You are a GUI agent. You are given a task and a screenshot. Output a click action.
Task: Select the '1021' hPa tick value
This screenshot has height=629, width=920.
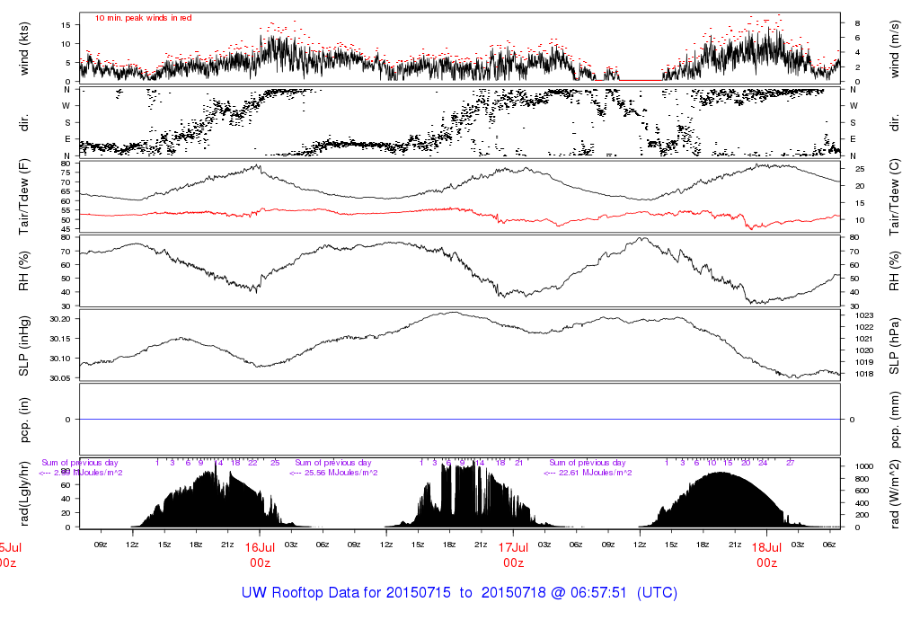point(865,339)
